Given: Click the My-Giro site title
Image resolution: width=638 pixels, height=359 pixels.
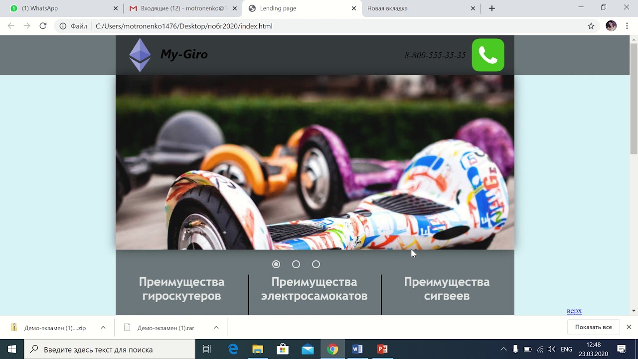Looking at the screenshot, I should pyautogui.click(x=184, y=54).
